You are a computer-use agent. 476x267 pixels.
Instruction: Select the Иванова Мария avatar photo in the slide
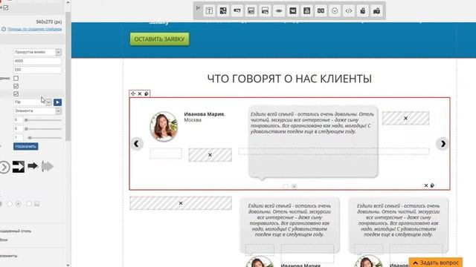pos(164,127)
